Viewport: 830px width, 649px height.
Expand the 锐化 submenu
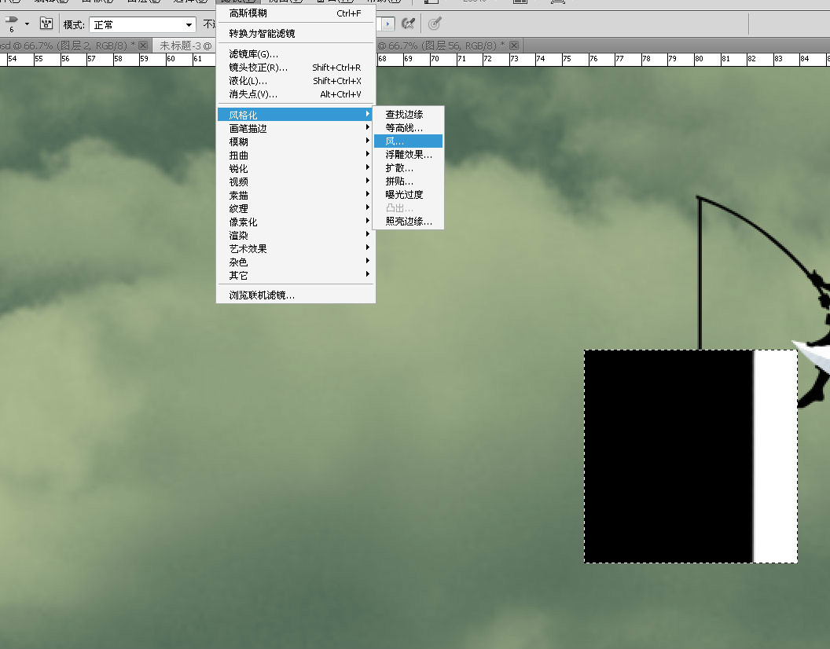tap(296, 168)
